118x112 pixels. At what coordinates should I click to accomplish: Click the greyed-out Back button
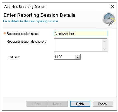(x=37, y=104)
